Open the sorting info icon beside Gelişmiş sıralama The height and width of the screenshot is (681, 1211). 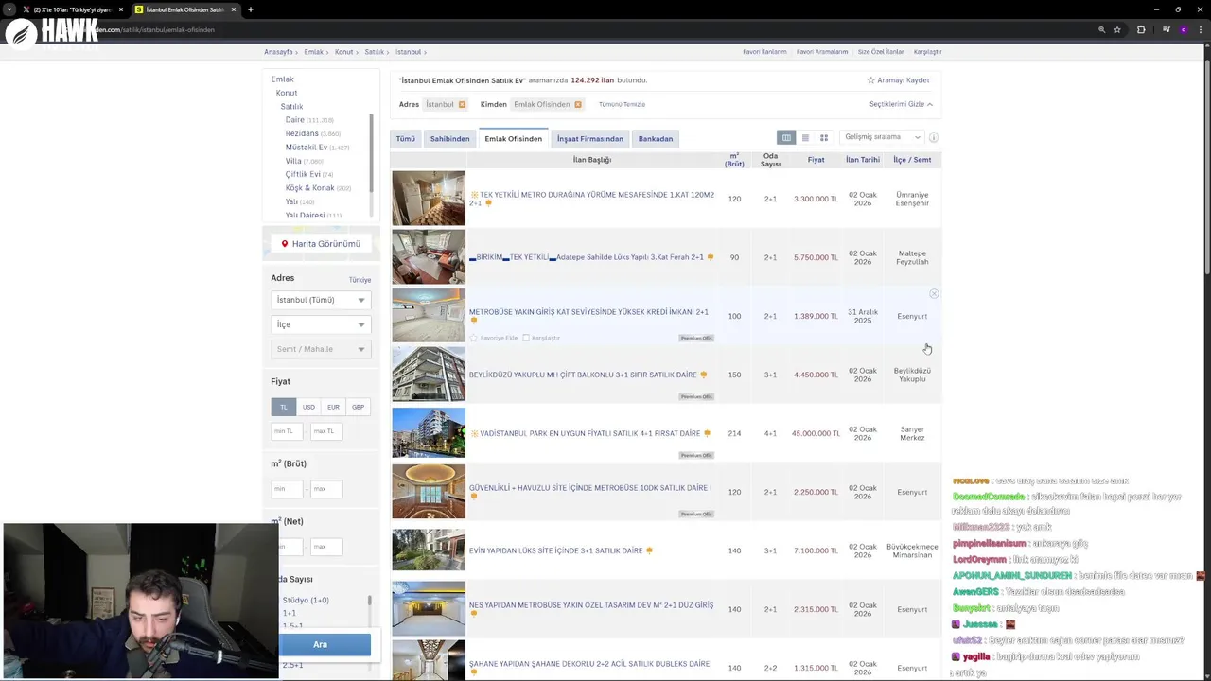933,138
